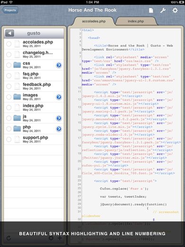Select the radio circle beside php folder
Image resolution: width=185 pixels, height=247 pixels.
9,129
